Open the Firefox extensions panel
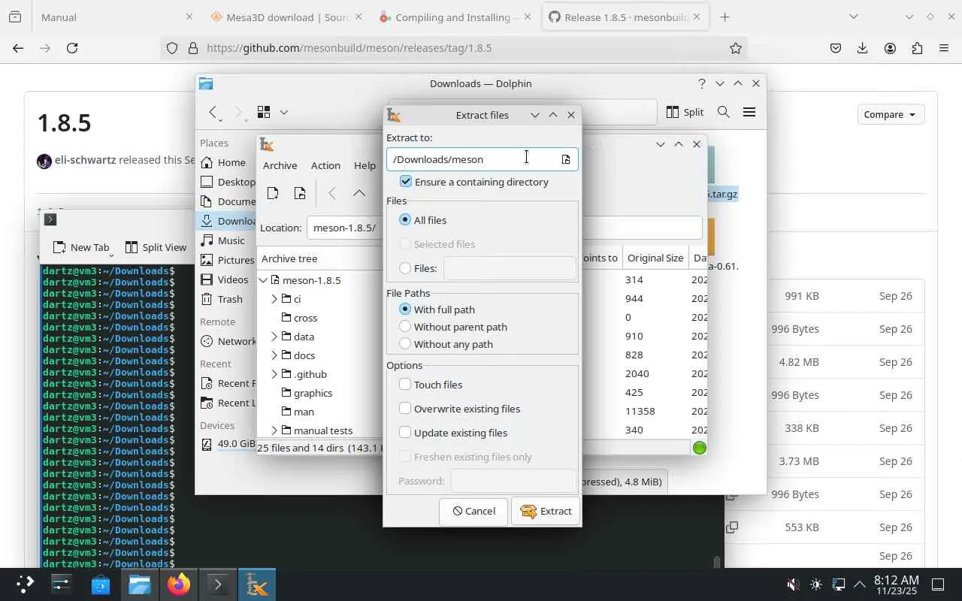Image resolution: width=962 pixels, height=601 pixels. click(917, 48)
